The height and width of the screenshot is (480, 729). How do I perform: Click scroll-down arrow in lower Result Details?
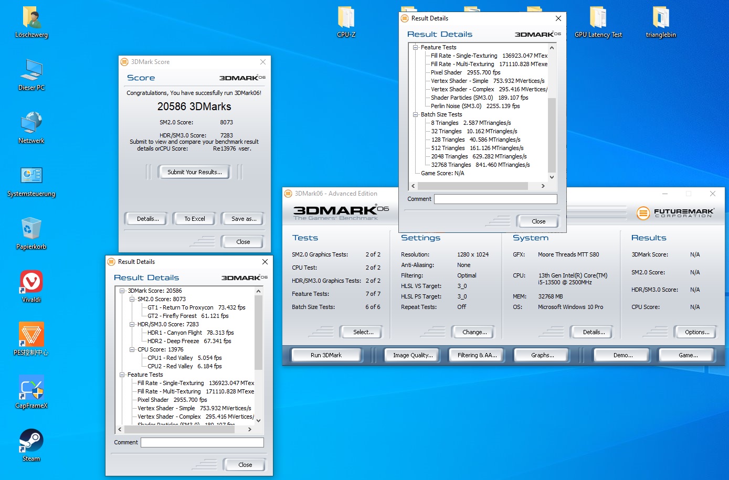coord(258,420)
